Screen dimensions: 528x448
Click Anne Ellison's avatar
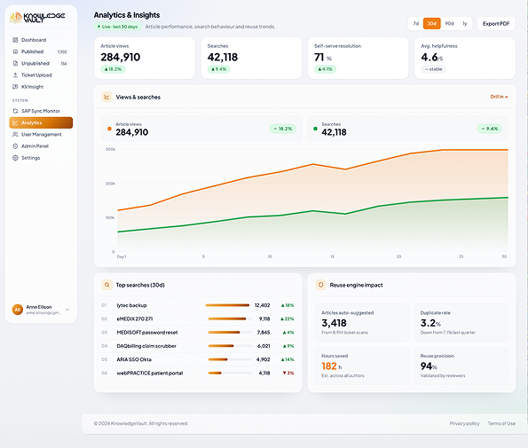point(18,310)
